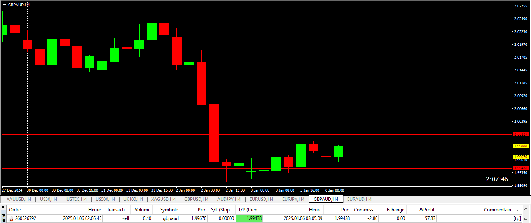Click the 2.02755 price scale value
This screenshot has width=531, height=223.
521,6
